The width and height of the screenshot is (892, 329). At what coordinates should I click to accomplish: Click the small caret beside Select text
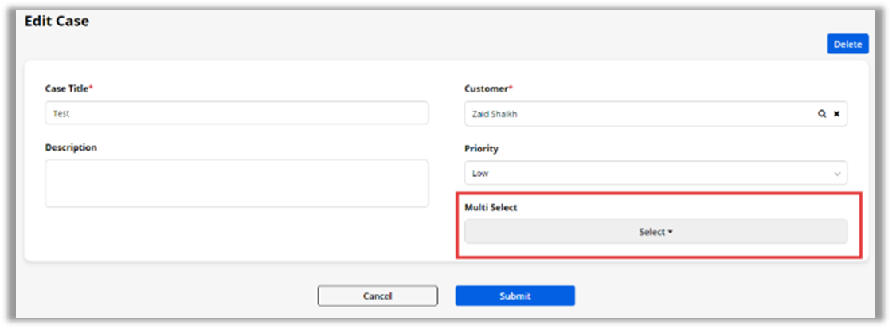[x=670, y=233]
